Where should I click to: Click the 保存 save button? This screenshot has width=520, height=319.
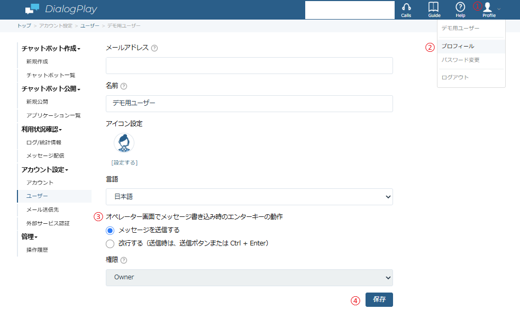(379, 299)
